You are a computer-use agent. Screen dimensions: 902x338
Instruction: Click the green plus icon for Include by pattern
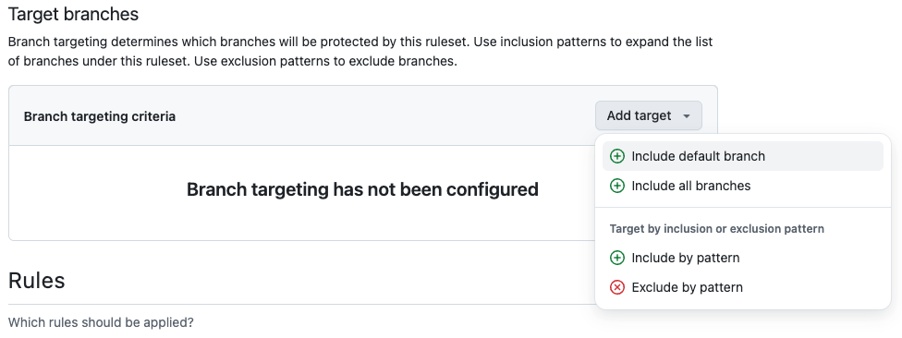[x=616, y=258]
